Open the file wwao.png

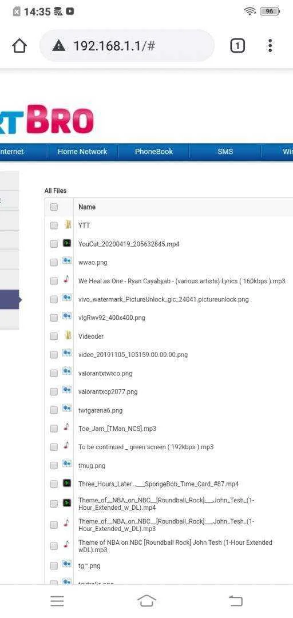(93, 263)
